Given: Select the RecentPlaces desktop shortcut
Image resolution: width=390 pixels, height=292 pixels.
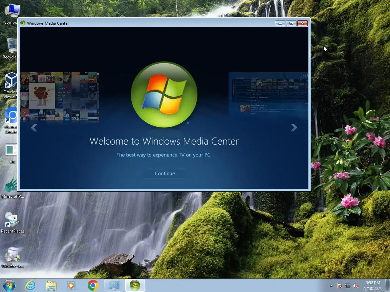Looking at the screenshot, I should pyautogui.click(x=13, y=222).
